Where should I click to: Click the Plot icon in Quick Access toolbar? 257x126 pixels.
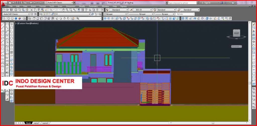[31, 3]
